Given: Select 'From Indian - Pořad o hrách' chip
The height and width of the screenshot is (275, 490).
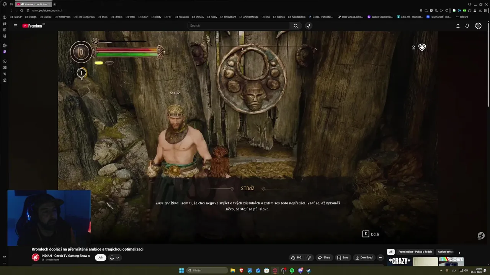Looking at the screenshot, I should coord(415,252).
